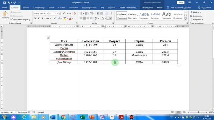Click the table move handle
The height and width of the screenshot is (120, 214).
pyautogui.click(x=48, y=38)
